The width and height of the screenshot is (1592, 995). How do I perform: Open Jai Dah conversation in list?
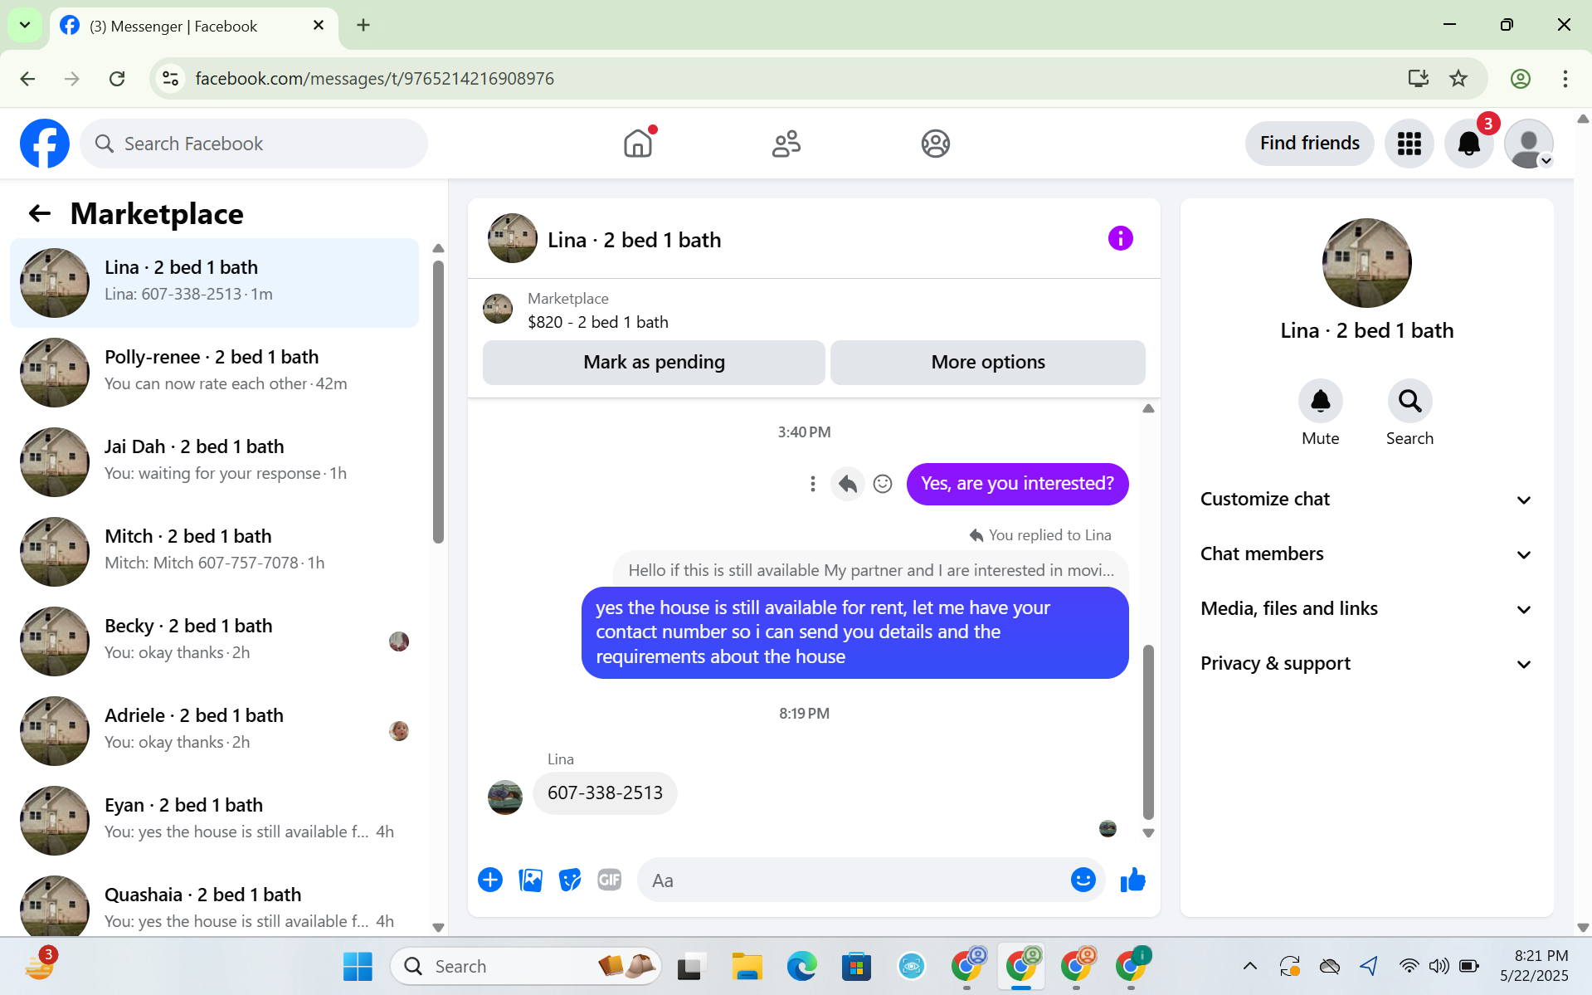tap(214, 462)
